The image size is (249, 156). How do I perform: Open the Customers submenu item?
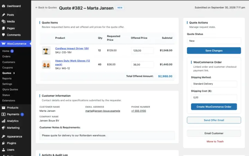[x=9, y=62]
